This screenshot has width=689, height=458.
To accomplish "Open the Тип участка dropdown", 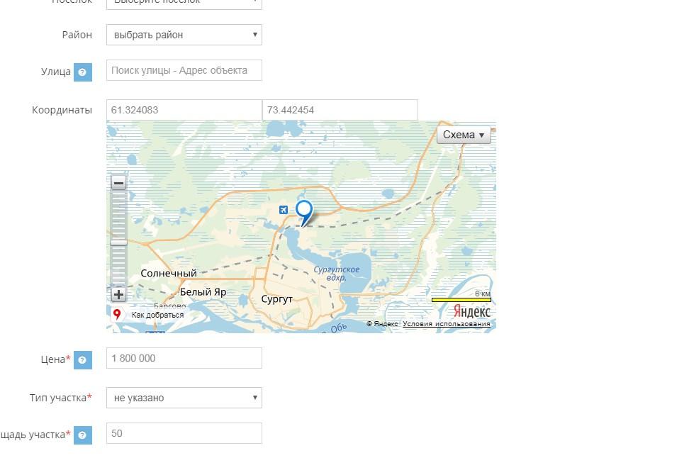I will (184, 398).
